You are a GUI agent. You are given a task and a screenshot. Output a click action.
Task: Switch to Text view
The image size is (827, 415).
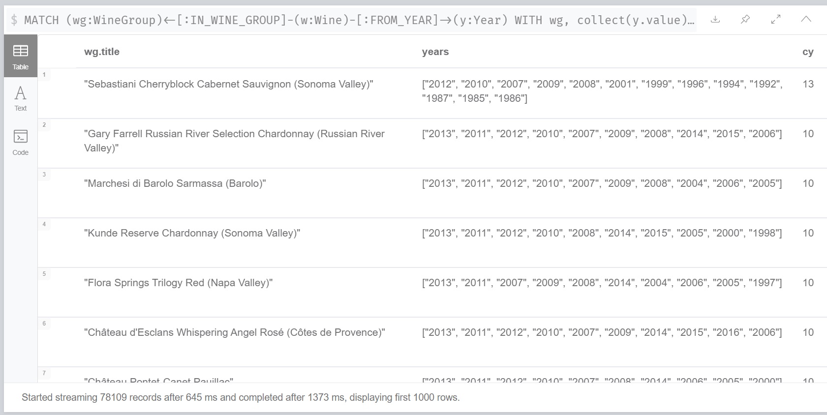coord(21,99)
